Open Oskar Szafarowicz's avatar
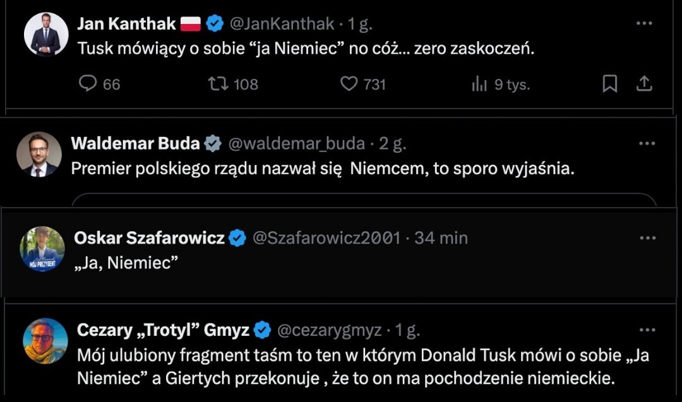Image resolution: width=682 pixels, height=402 pixels. click(x=42, y=249)
